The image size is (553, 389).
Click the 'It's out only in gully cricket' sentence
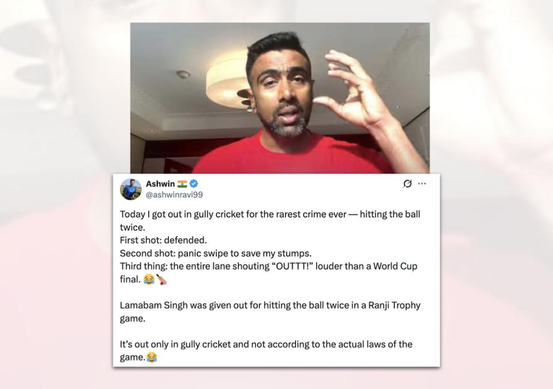[266, 351]
